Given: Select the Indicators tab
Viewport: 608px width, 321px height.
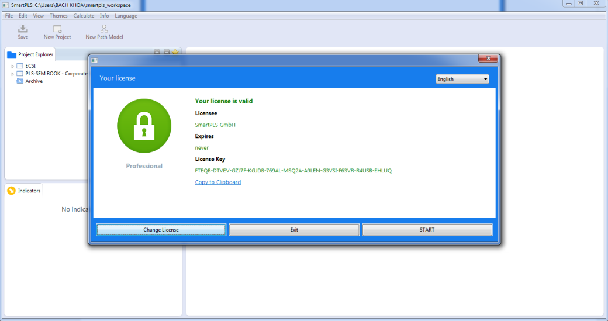Looking at the screenshot, I should pyautogui.click(x=24, y=191).
